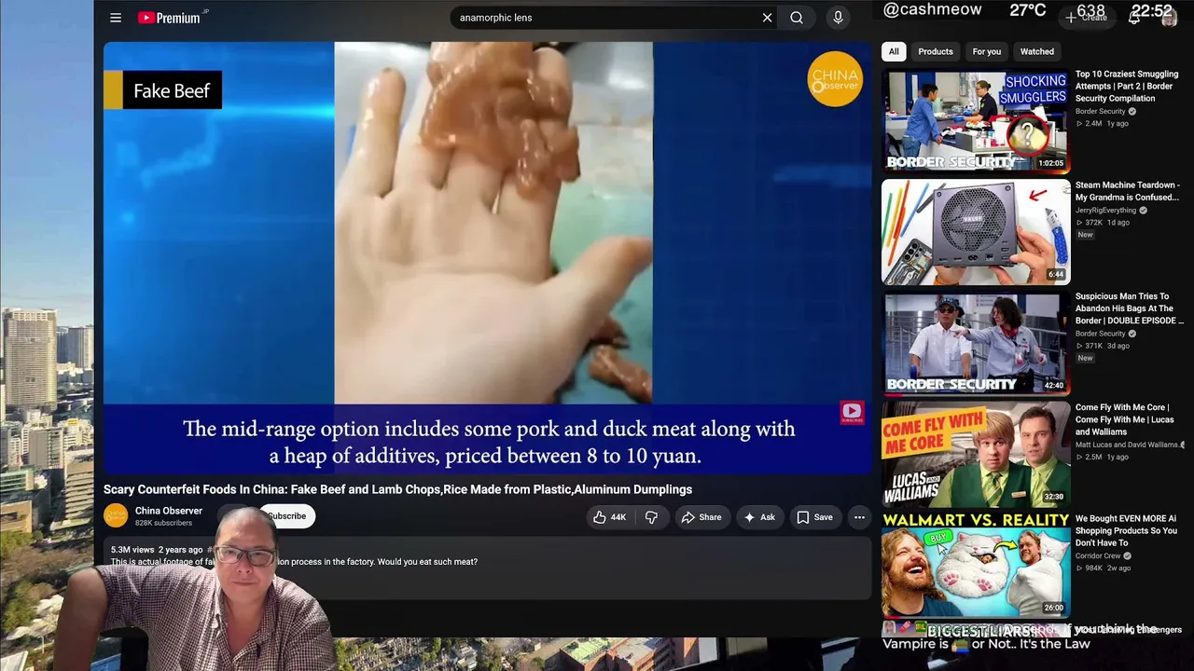Dislike the video with thumbs down

point(651,517)
